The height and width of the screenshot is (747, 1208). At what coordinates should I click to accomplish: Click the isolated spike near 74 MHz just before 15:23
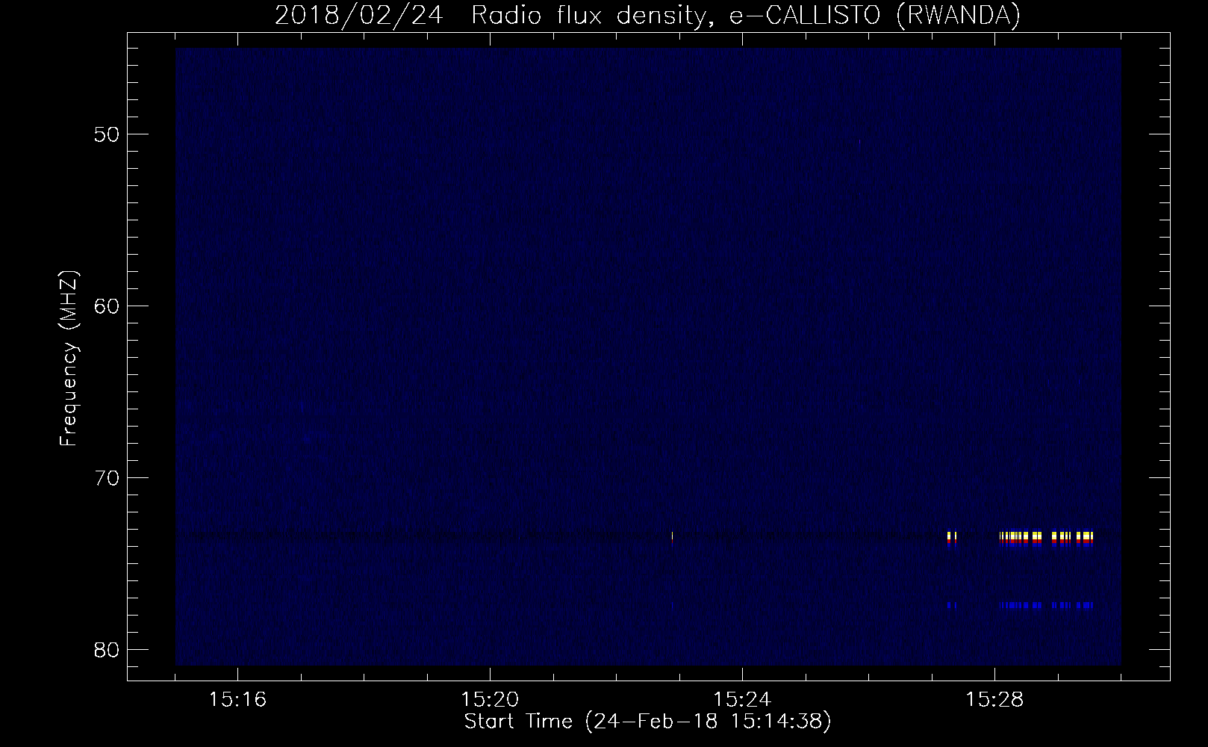click(673, 539)
